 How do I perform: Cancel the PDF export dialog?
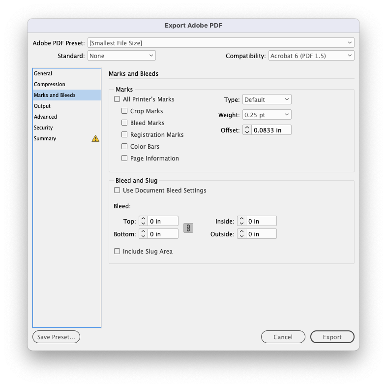point(283,337)
